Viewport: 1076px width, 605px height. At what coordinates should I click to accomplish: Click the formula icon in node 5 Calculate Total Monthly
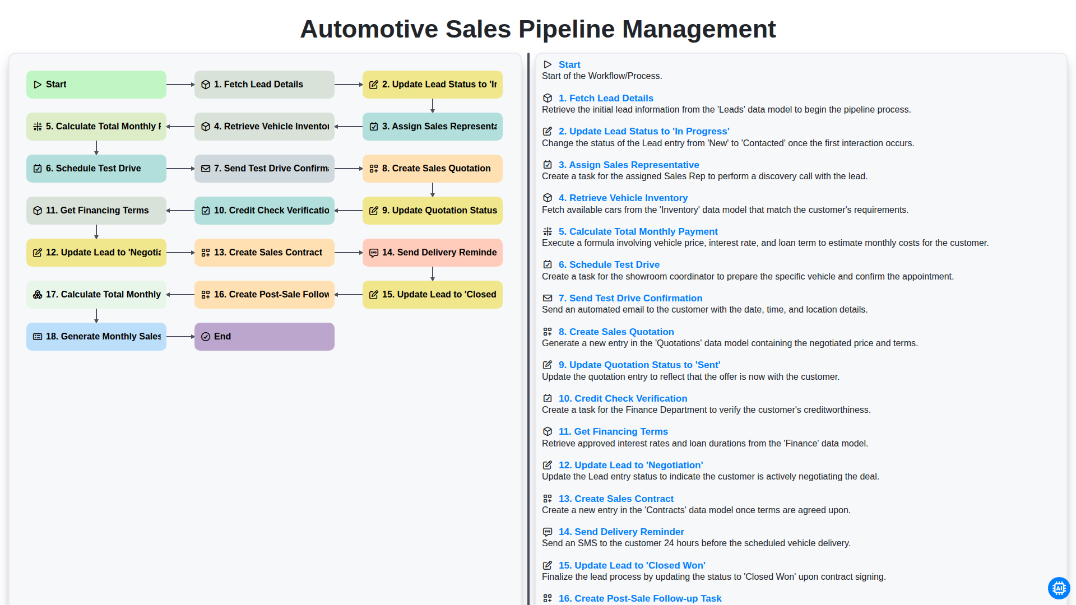click(38, 127)
